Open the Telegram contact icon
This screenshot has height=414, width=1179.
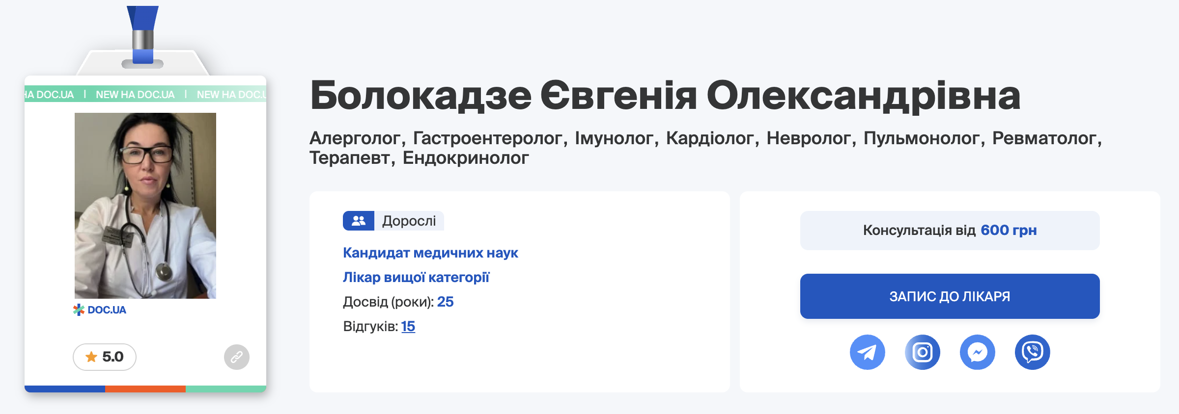point(867,352)
